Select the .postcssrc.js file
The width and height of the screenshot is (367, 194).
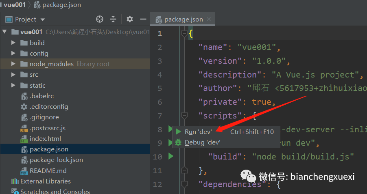(48, 128)
